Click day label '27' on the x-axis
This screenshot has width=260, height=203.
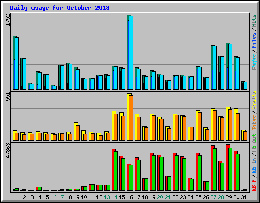tap(213, 197)
